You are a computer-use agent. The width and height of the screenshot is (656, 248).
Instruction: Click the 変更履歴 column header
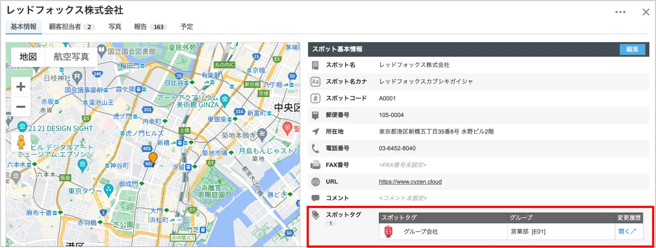point(629,218)
